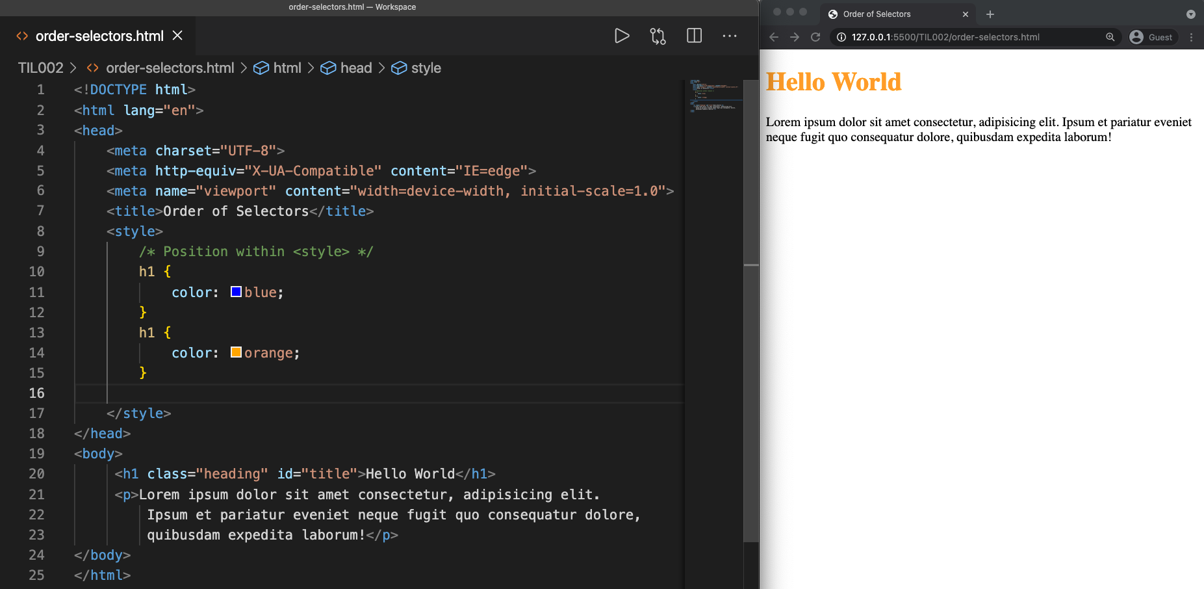Click the <body> opening tag
This screenshot has width=1204, height=589.
tap(98, 454)
